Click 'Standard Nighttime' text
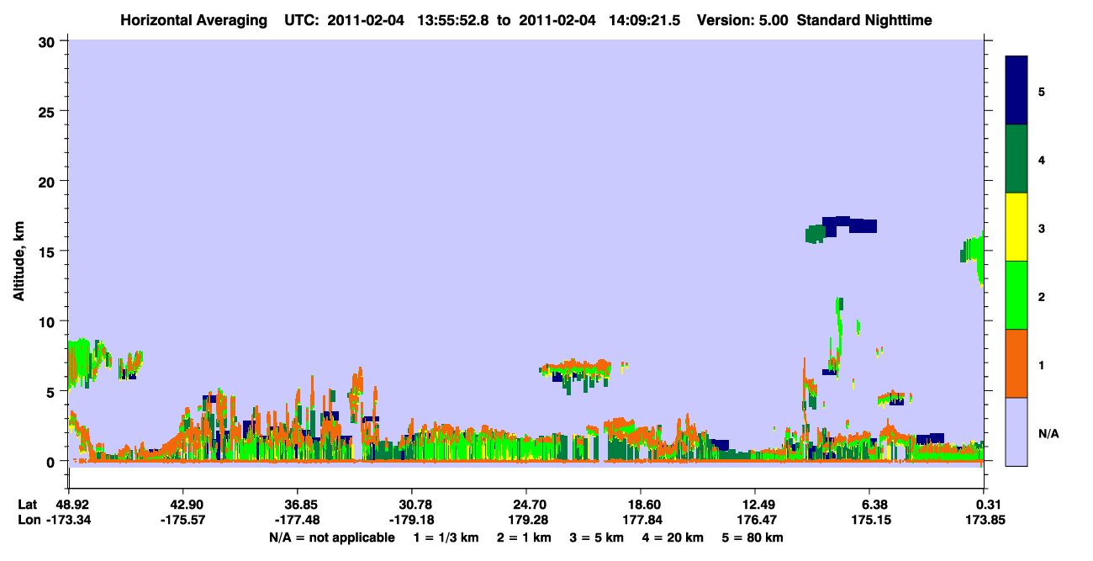 [864, 19]
